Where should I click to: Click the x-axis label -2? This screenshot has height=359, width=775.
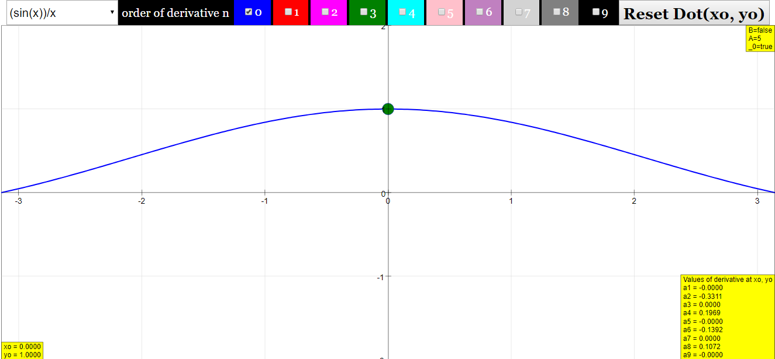(x=141, y=201)
